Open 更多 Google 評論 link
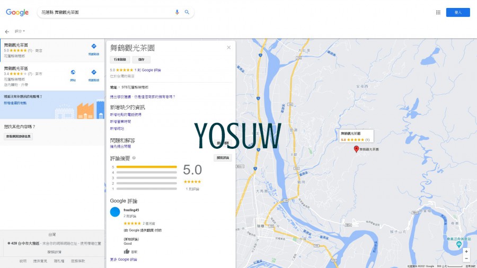 pos(123,260)
